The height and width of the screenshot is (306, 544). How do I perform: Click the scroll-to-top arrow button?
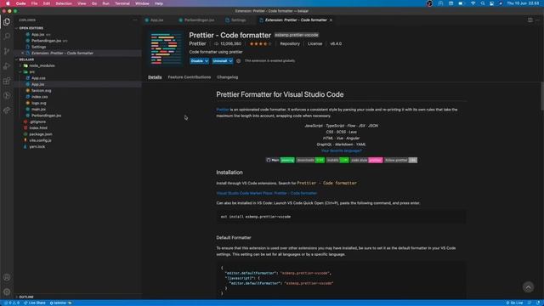point(528,287)
